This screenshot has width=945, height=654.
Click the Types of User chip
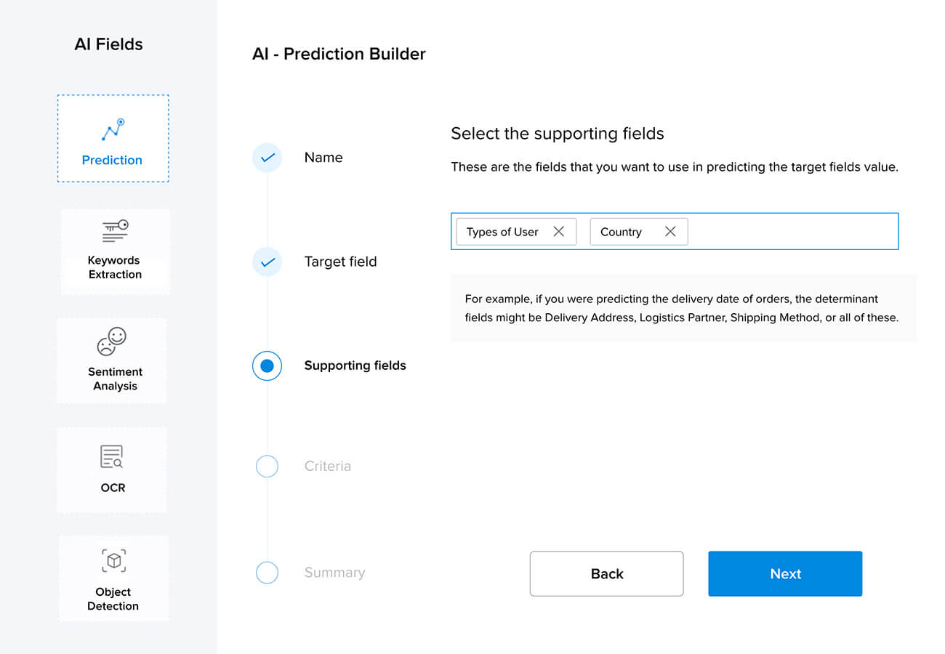(x=502, y=232)
